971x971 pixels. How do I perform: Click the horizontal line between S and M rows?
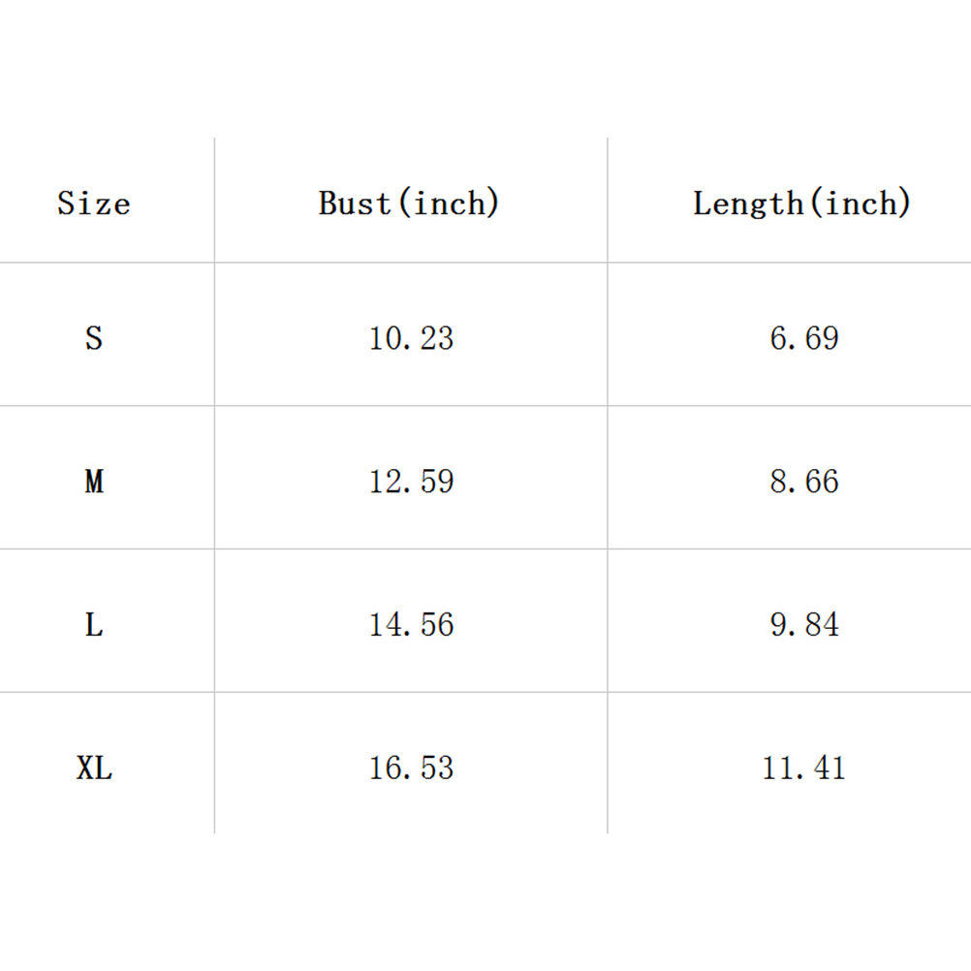[x=485, y=406]
